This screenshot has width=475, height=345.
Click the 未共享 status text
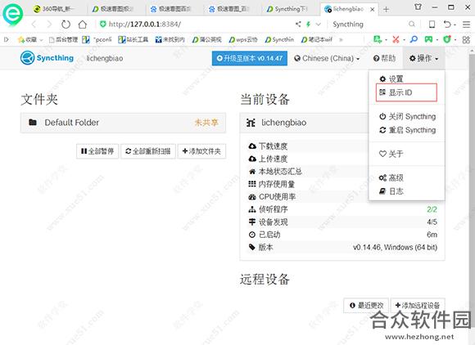(206, 123)
